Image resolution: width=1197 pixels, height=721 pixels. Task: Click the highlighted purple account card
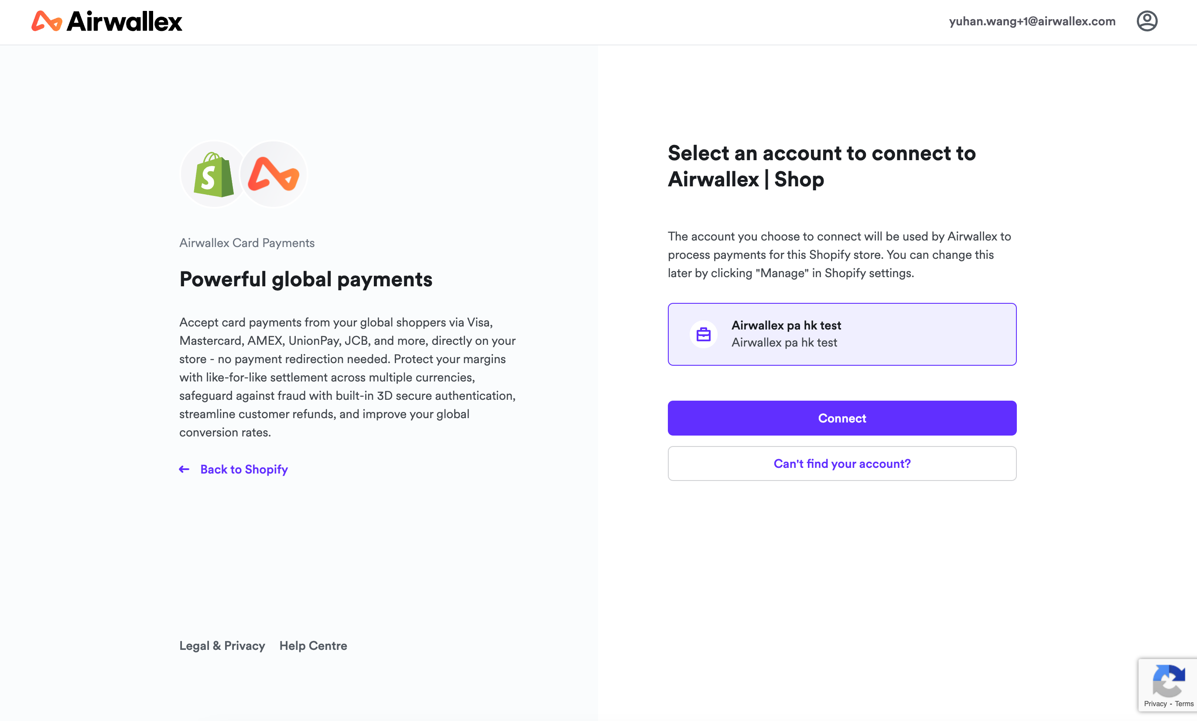pyautogui.click(x=841, y=334)
